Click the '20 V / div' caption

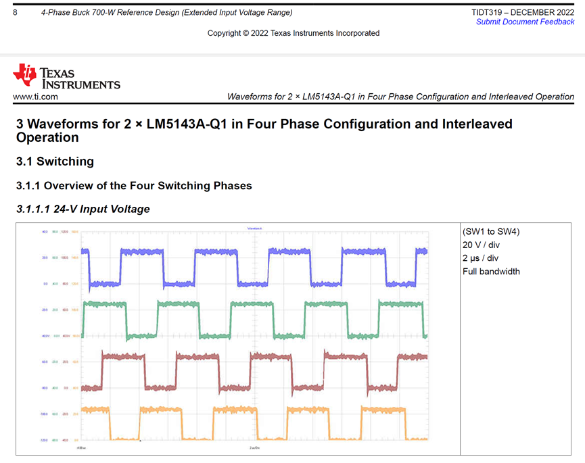click(x=481, y=245)
